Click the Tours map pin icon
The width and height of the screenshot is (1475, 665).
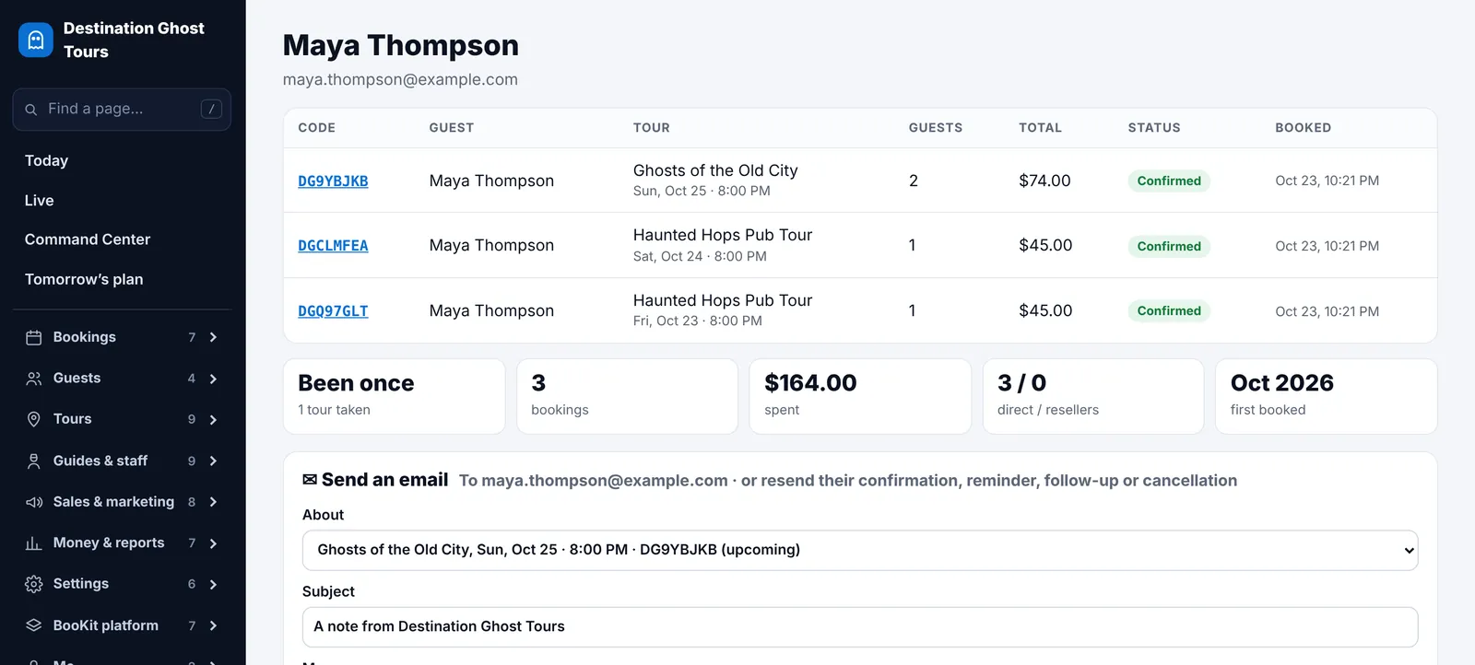[34, 419]
